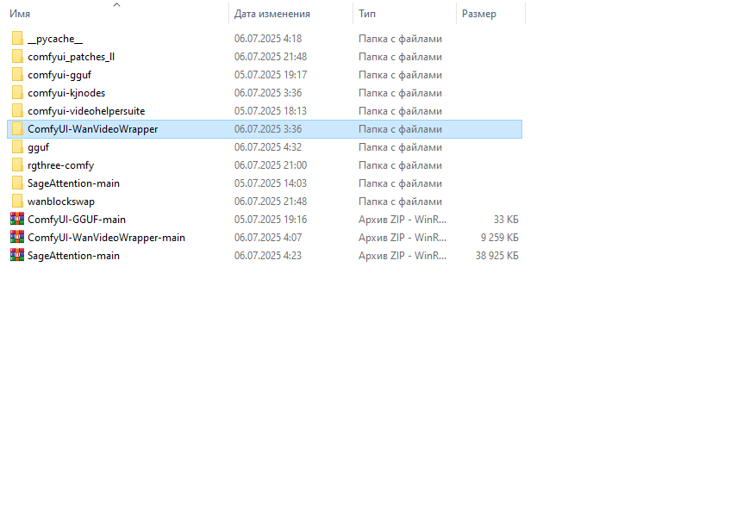Select the rgthree-comfy folder name
This screenshot has width=736, height=515.
click(x=60, y=165)
